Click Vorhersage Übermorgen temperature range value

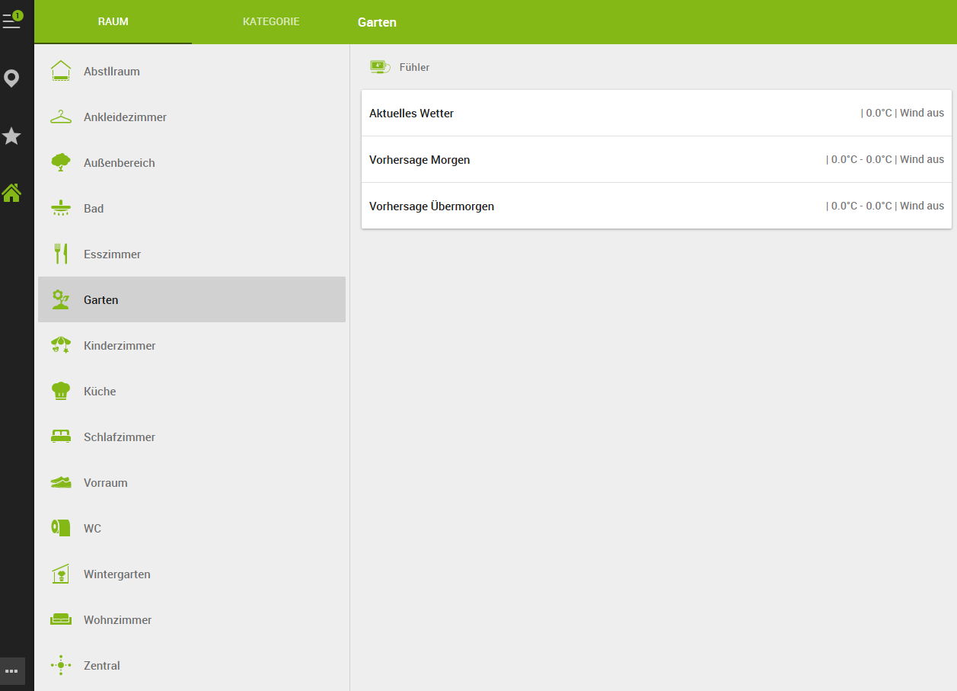pos(885,206)
